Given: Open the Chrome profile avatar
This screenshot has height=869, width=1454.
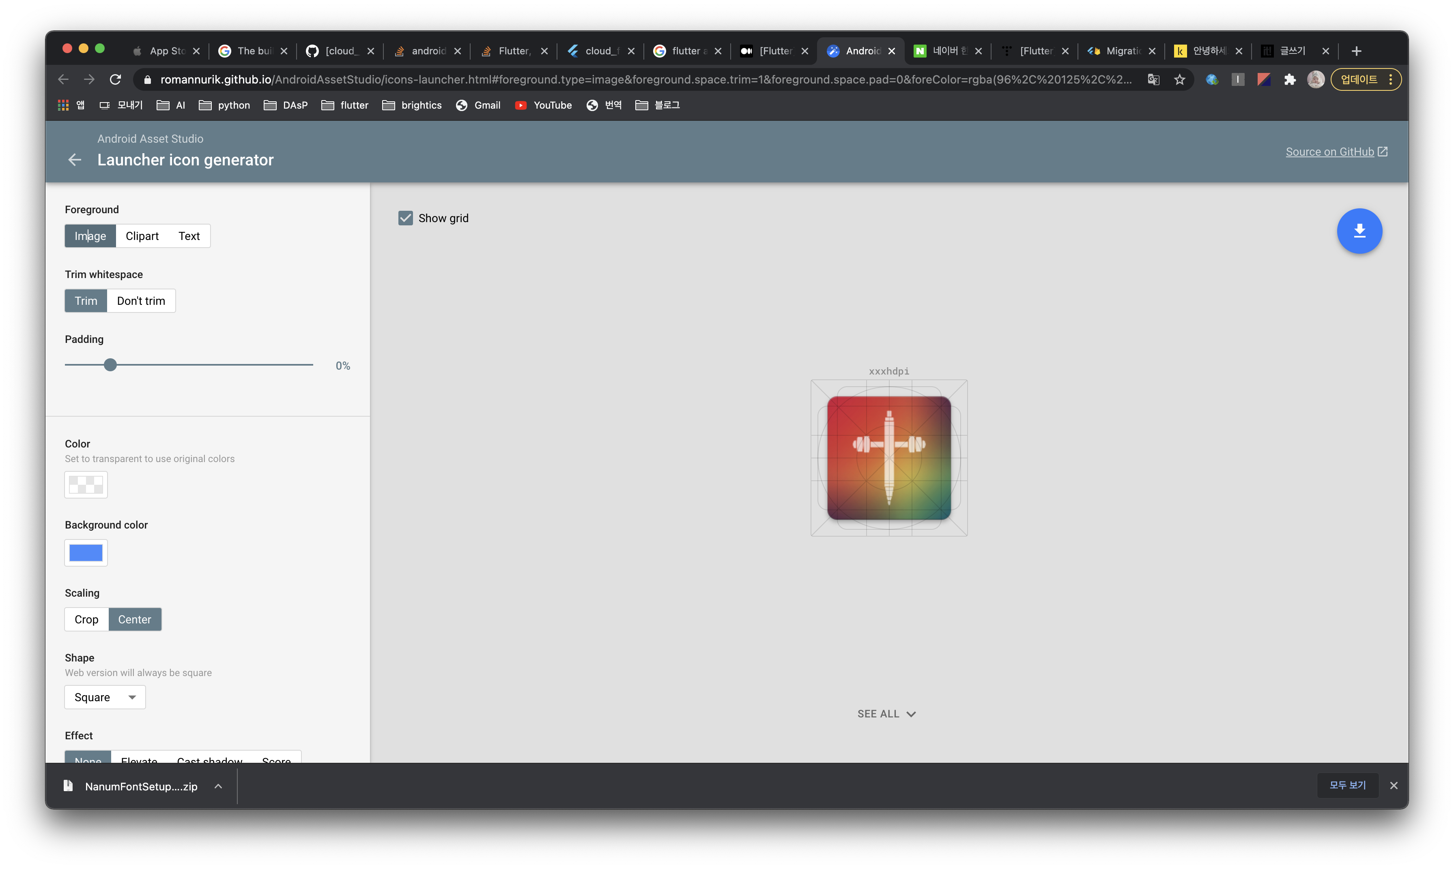Looking at the screenshot, I should point(1316,79).
